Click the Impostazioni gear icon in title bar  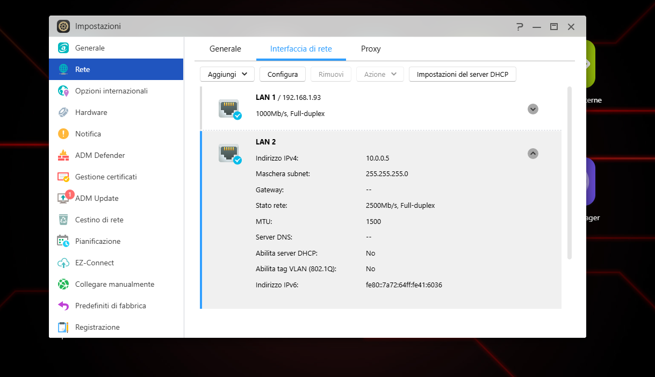64,26
